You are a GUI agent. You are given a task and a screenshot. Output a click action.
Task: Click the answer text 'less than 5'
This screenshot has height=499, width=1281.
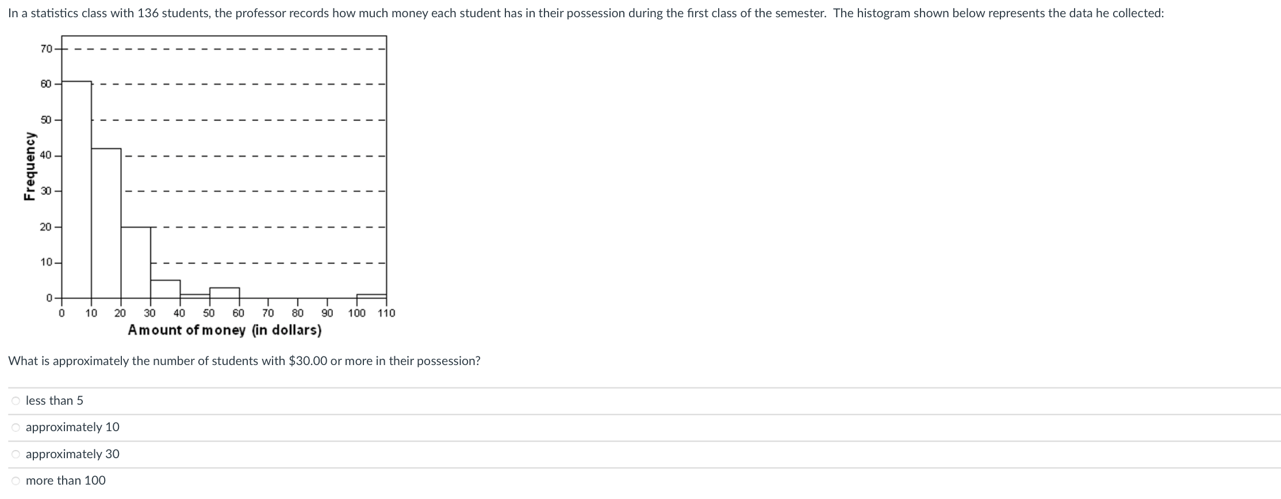click(x=54, y=401)
